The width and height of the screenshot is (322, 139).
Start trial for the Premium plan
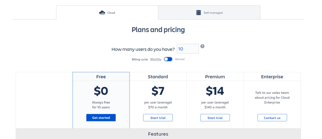215,118
